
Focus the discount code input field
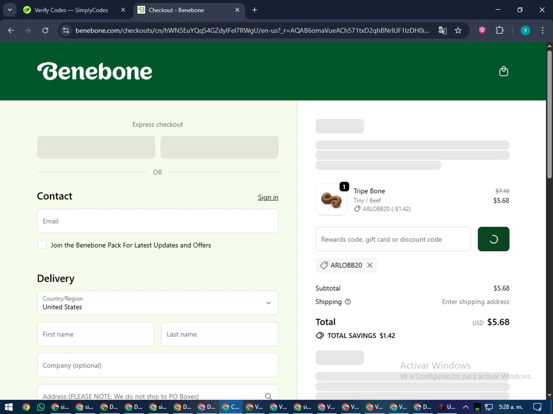point(393,239)
